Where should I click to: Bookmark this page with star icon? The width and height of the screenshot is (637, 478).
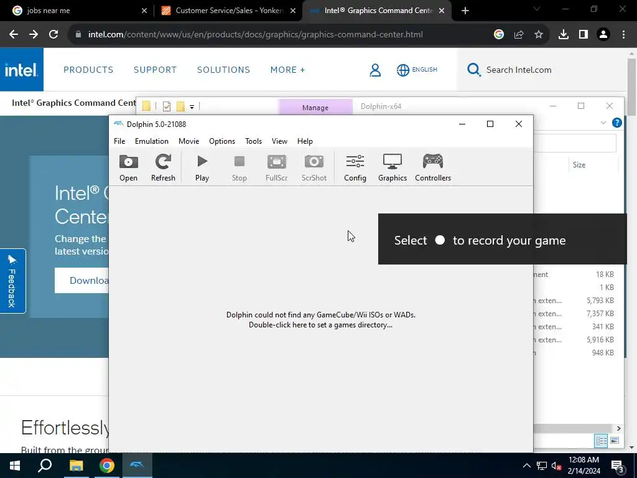[539, 35]
